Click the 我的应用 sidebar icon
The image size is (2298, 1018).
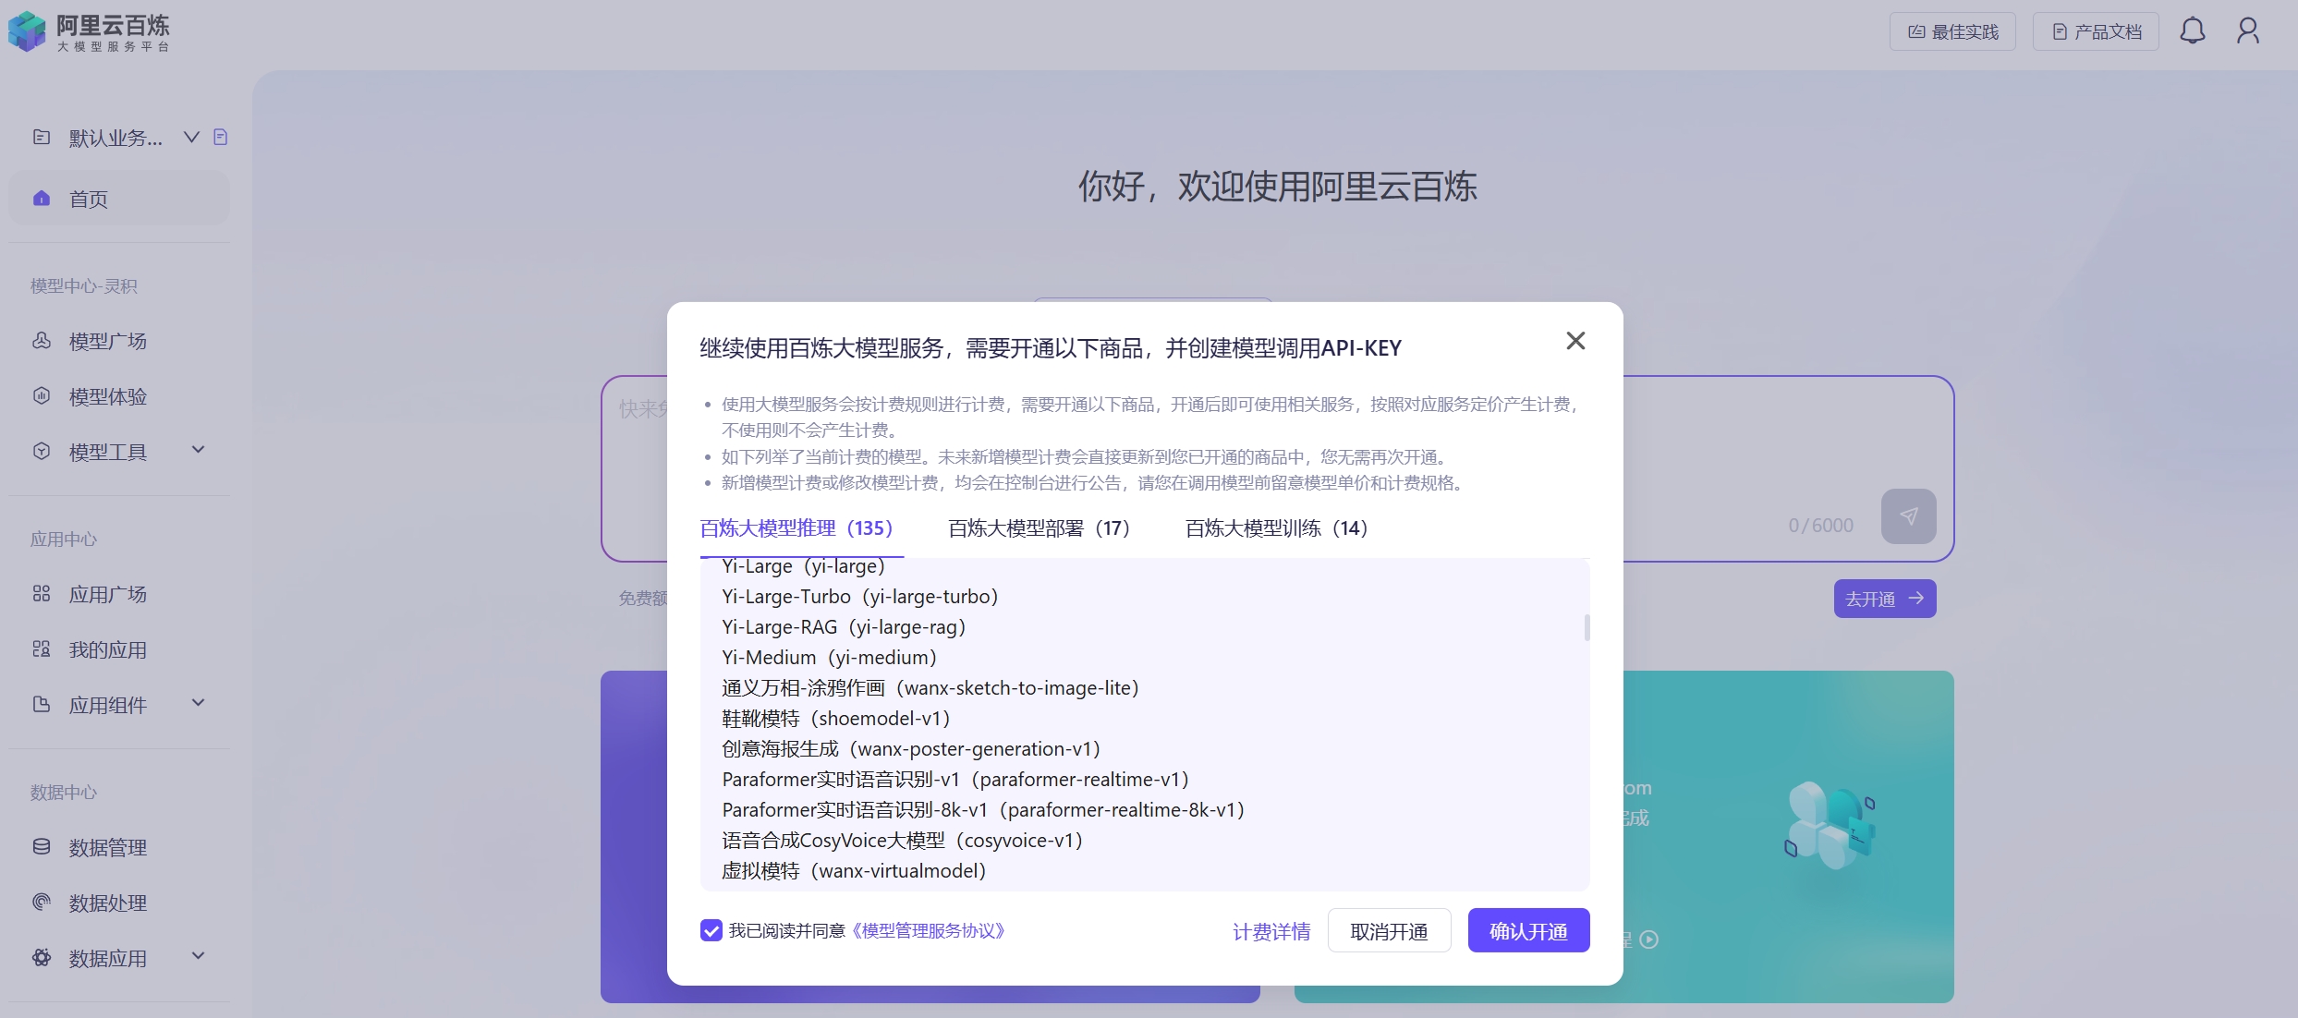coord(42,649)
